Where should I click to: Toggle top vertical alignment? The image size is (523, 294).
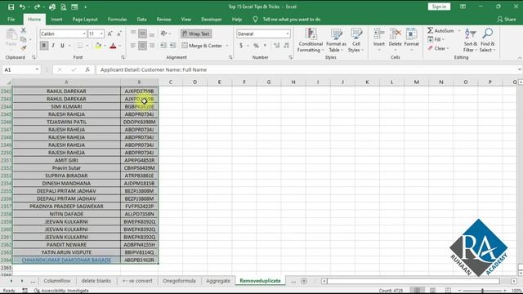(133, 33)
